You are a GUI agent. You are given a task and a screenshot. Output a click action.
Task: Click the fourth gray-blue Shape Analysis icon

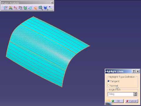(20, 8)
